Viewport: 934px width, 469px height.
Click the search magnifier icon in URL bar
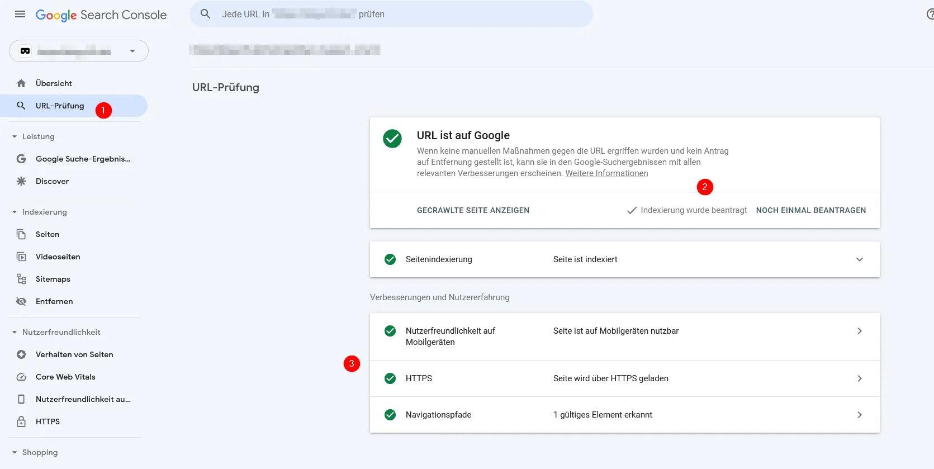206,14
